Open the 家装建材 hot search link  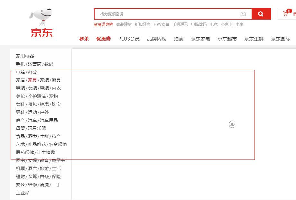124,24
